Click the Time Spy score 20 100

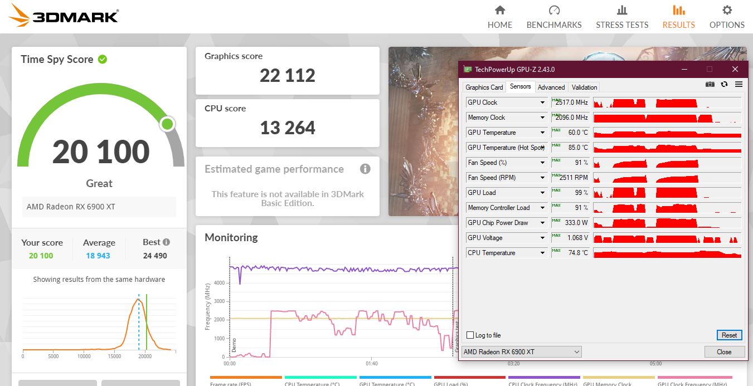[101, 152]
